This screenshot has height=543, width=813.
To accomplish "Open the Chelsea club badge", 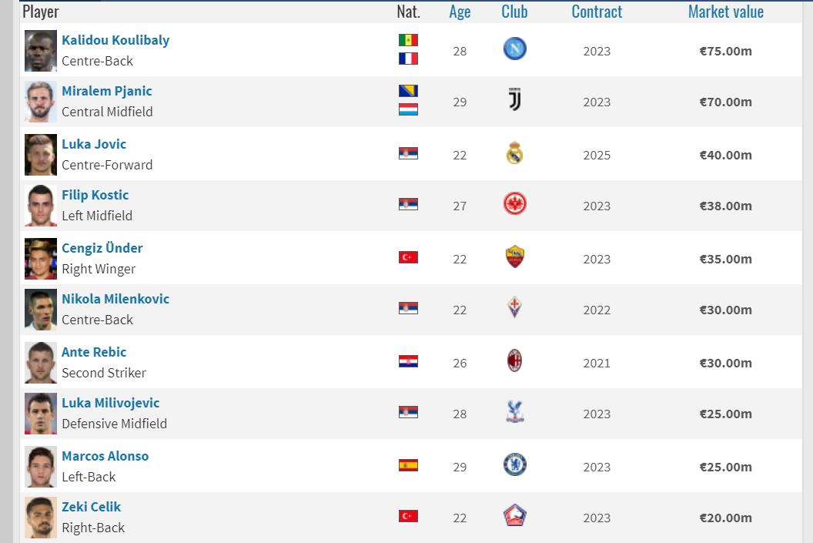I will [514, 465].
